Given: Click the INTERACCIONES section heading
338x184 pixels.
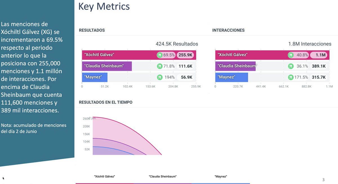Looking at the screenshot, I should point(228,30).
